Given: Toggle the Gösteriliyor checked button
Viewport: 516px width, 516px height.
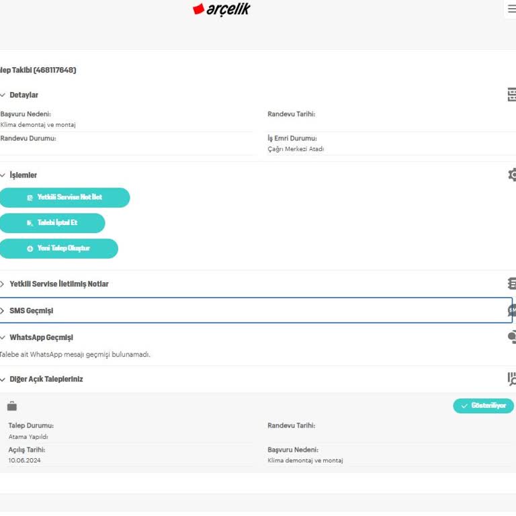Looking at the screenshot, I should point(483,406).
